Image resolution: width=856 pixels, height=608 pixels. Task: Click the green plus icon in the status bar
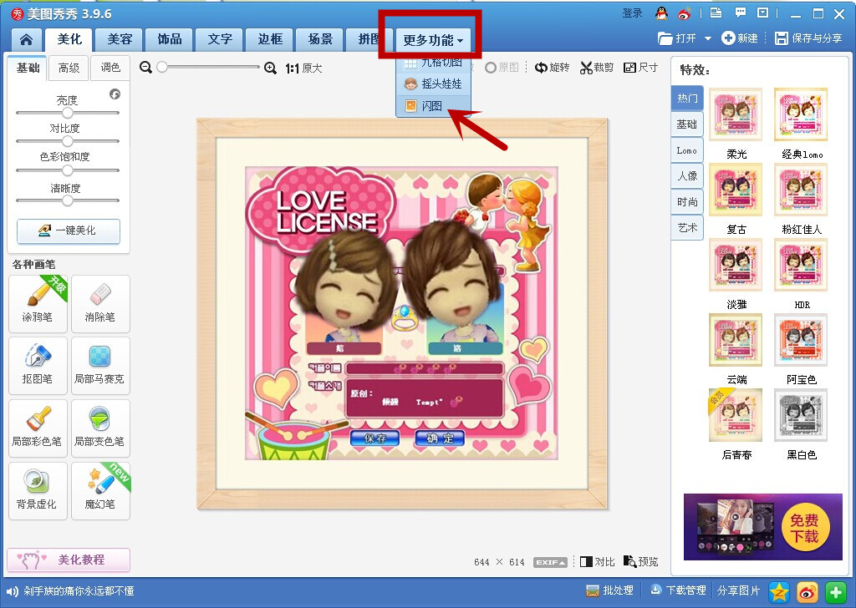(x=835, y=591)
